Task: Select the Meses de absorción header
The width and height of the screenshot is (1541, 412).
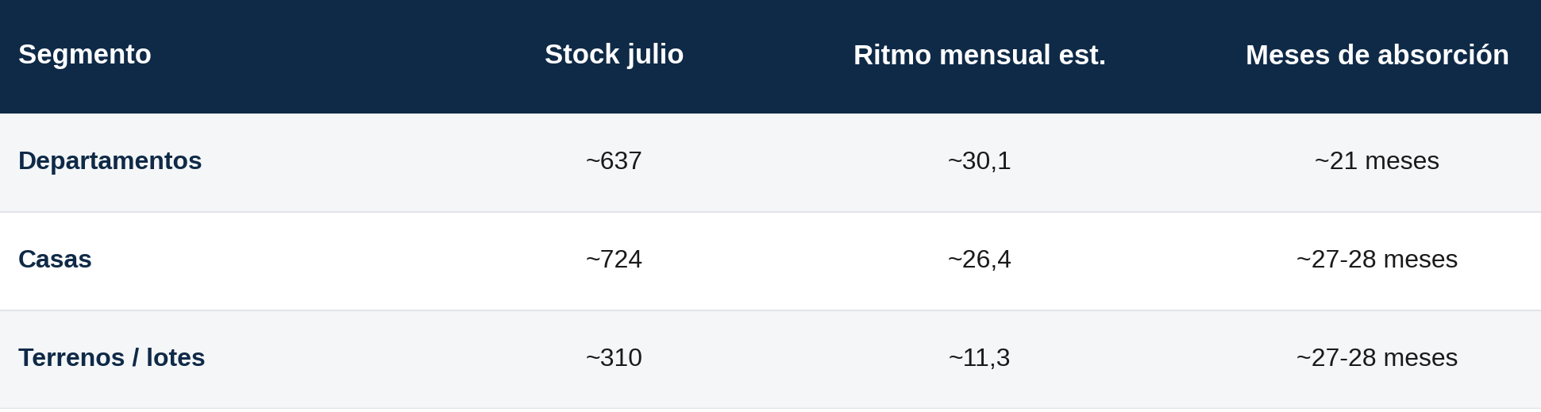Action: click(1377, 55)
